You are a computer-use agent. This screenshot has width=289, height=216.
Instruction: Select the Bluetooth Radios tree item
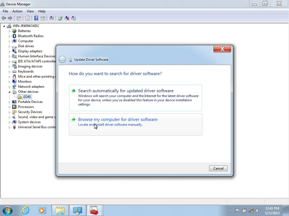pyautogui.click(x=30, y=36)
